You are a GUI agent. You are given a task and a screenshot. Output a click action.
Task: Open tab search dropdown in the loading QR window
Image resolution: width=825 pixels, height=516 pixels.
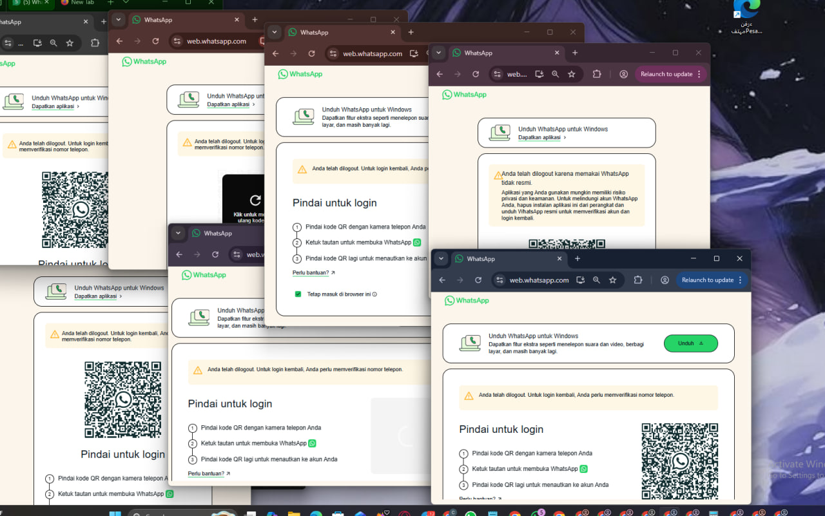click(x=179, y=233)
